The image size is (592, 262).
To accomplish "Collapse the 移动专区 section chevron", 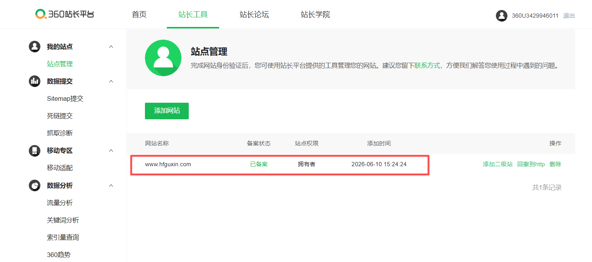I will pos(111,150).
